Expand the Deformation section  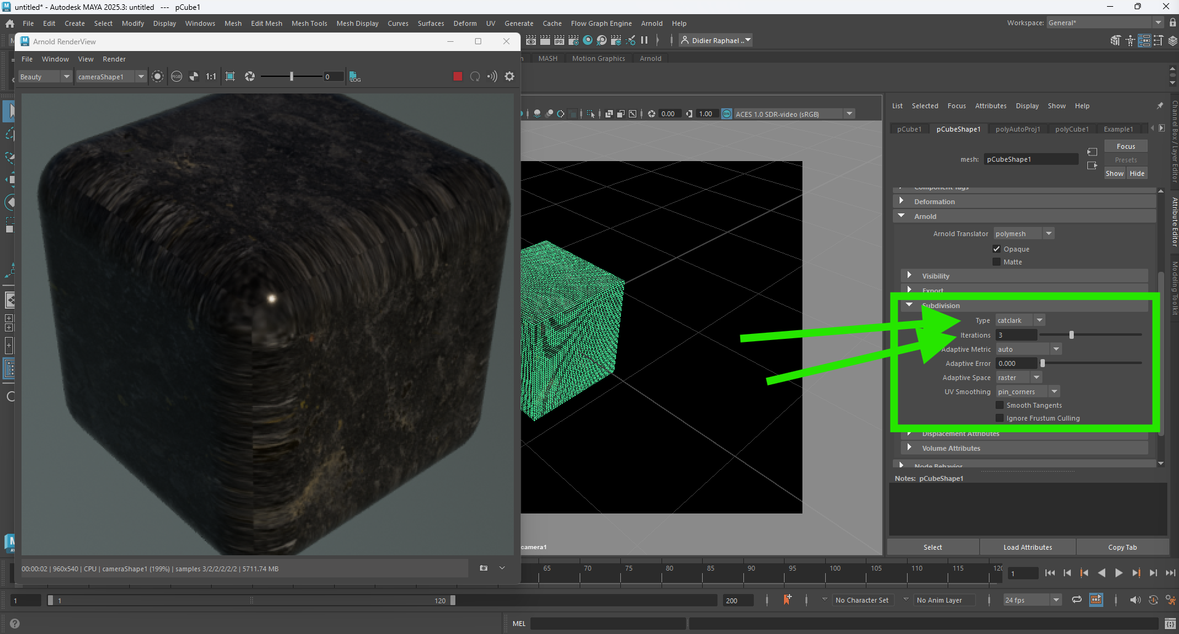pyautogui.click(x=1025, y=202)
